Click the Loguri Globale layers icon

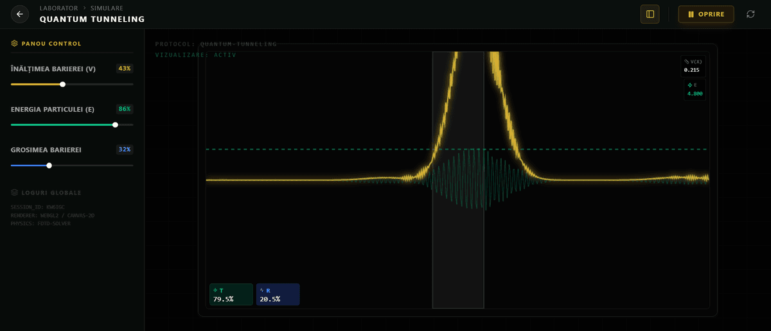click(x=15, y=192)
